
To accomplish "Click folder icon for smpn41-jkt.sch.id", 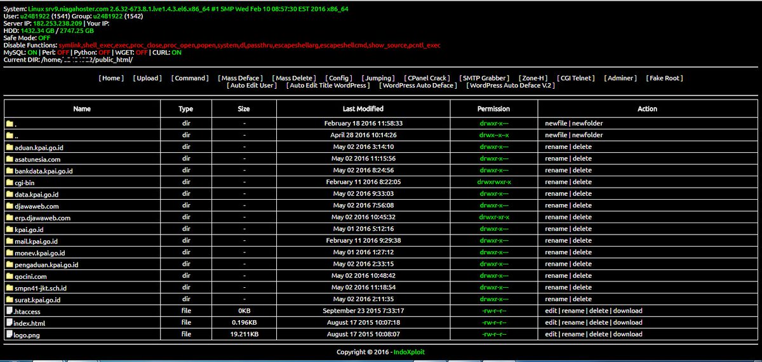I will pyautogui.click(x=10, y=288).
